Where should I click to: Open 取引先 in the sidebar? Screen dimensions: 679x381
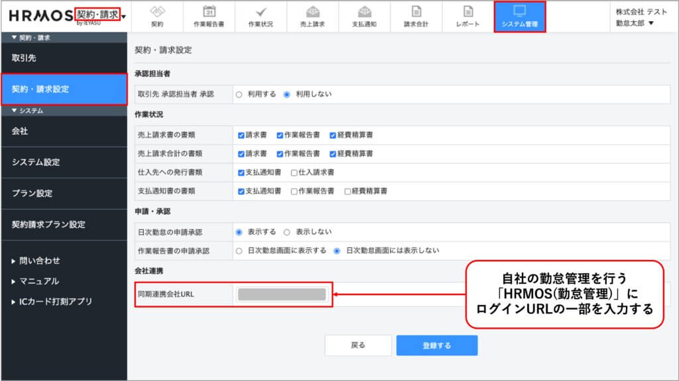(24, 58)
